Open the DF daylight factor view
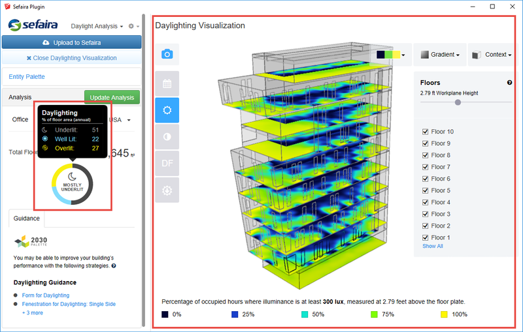The image size is (523, 332). tap(167, 164)
